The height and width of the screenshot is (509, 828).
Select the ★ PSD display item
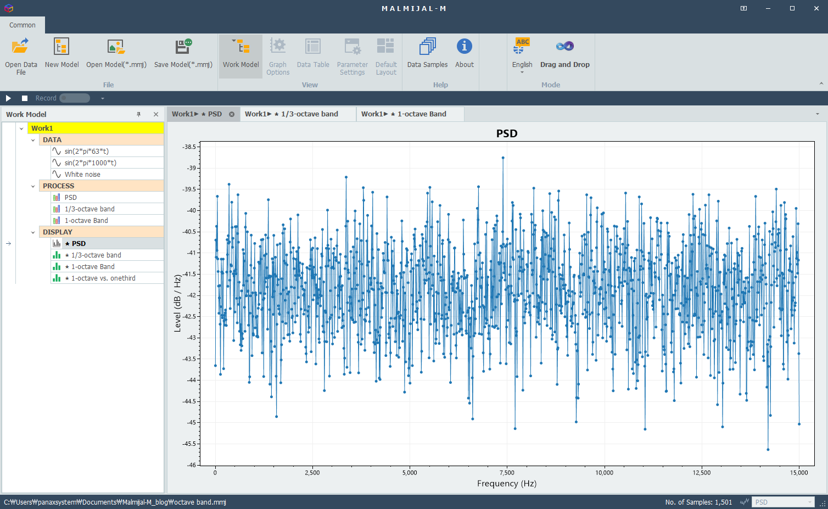(x=107, y=243)
